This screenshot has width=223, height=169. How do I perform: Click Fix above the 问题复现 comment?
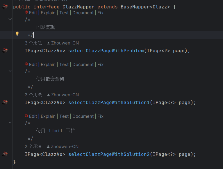[x=100, y=13]
